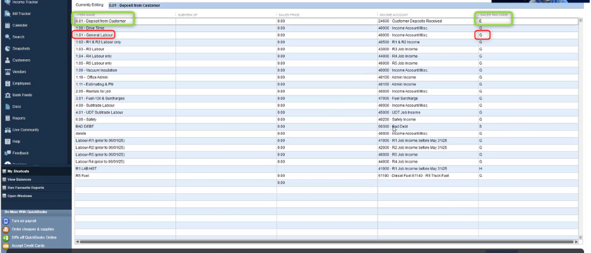Open the Docs shortcut
This screenshot has width=591, height=253.
(x=16, y=107)
